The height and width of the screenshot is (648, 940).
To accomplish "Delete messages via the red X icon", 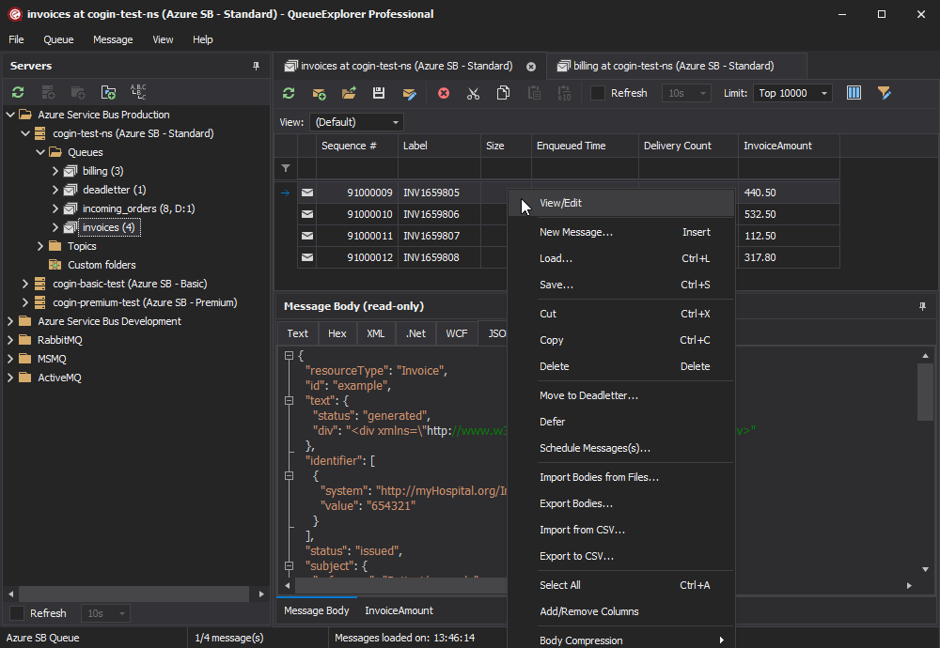I will pyautogui.click(x=443, y=93).
